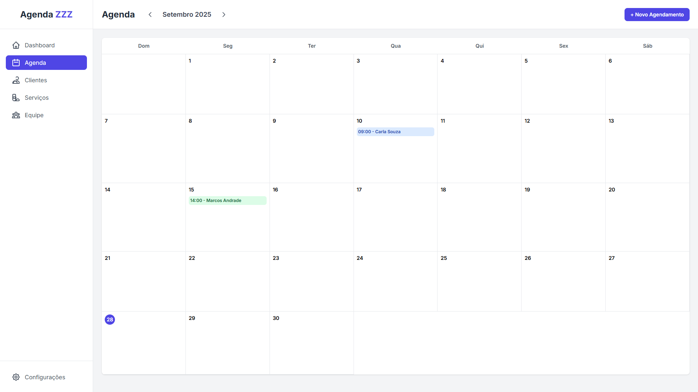Open the Configurações gear icon
This screenshot has width=698, height=392.
(16, 377)
